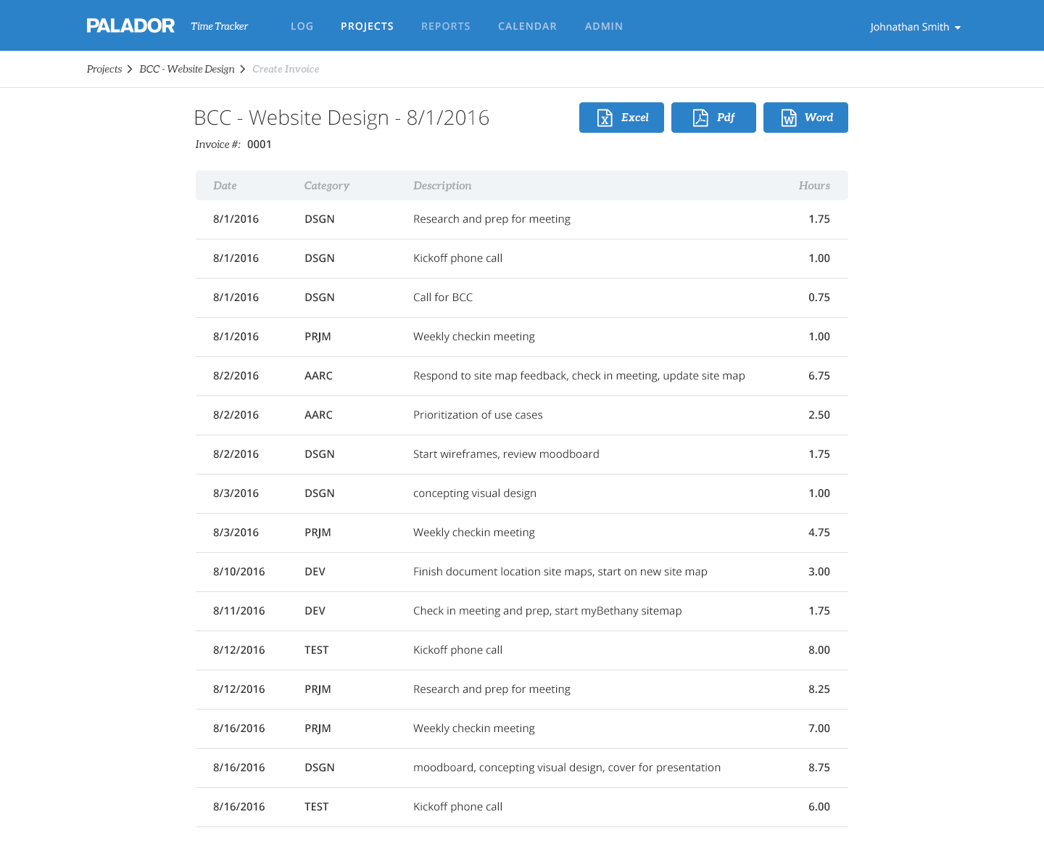This screenshot has height=846, width=1044.
Task: Click the 2.50 hours value
Action: coord(819,415)
